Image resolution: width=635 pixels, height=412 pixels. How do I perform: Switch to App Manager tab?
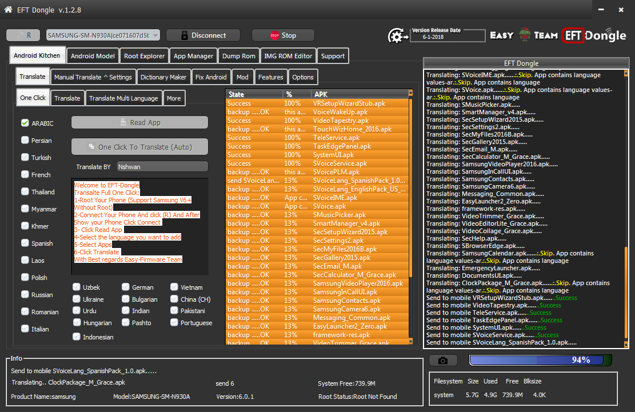coord(193,56)
